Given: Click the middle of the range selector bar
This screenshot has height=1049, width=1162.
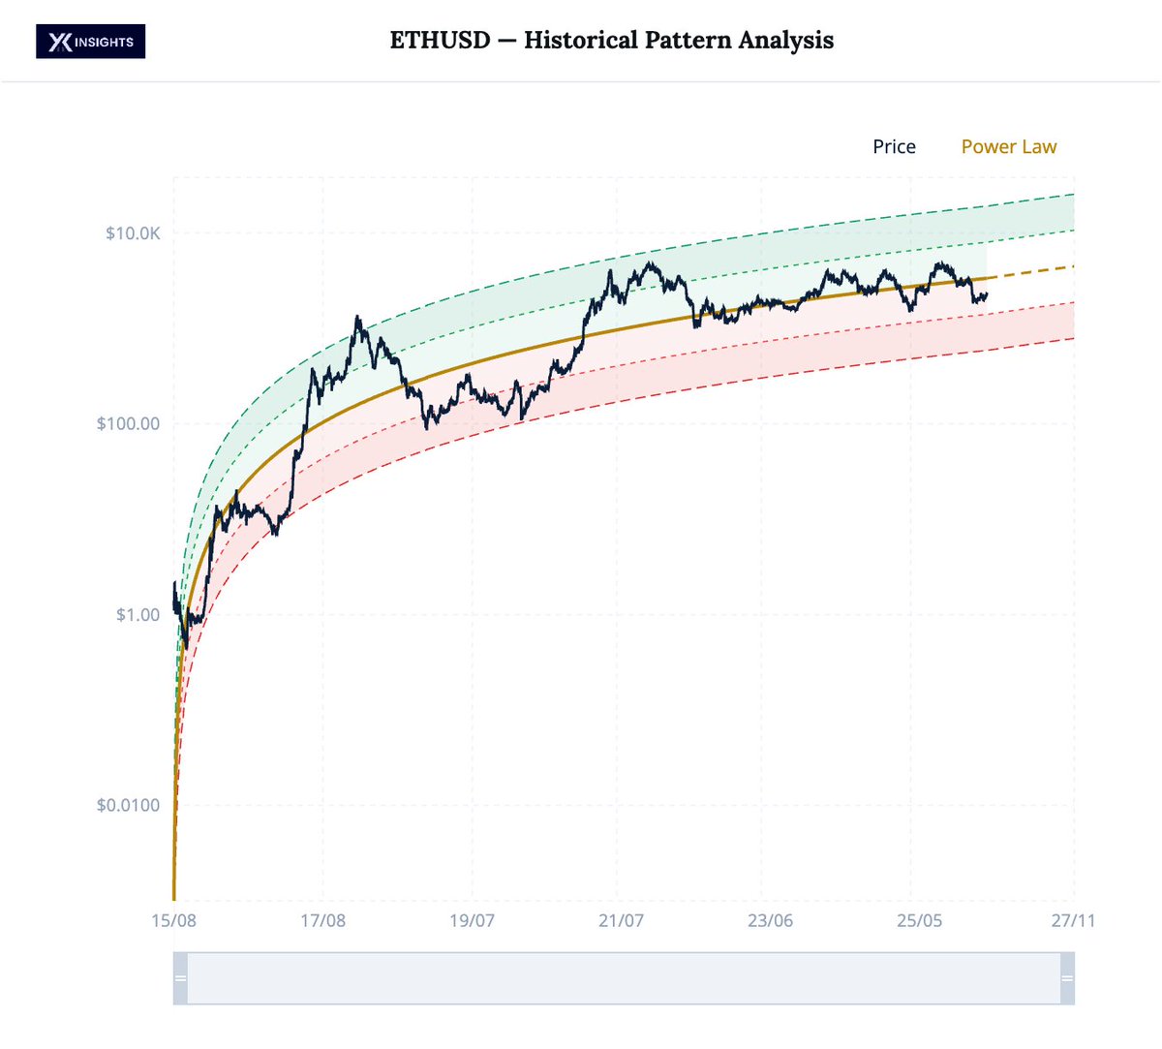Looking at the screenshot, I should (x=624, y=978).
